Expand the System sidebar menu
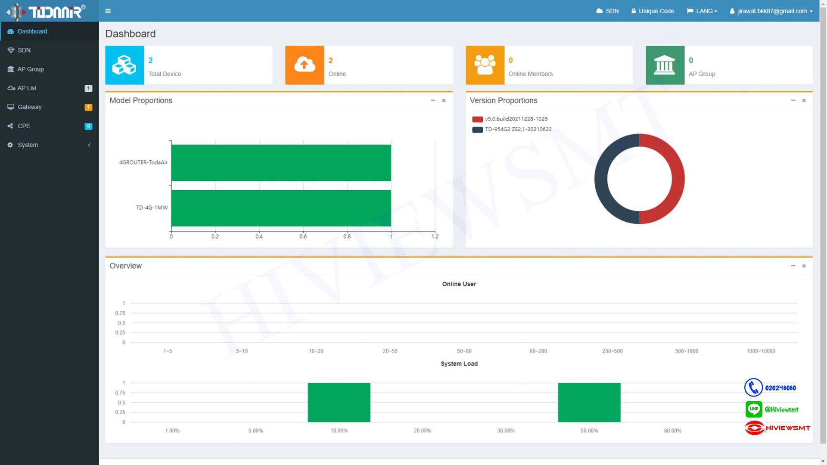The height and width of the screenshot is (465, 827). click(28, 145)
